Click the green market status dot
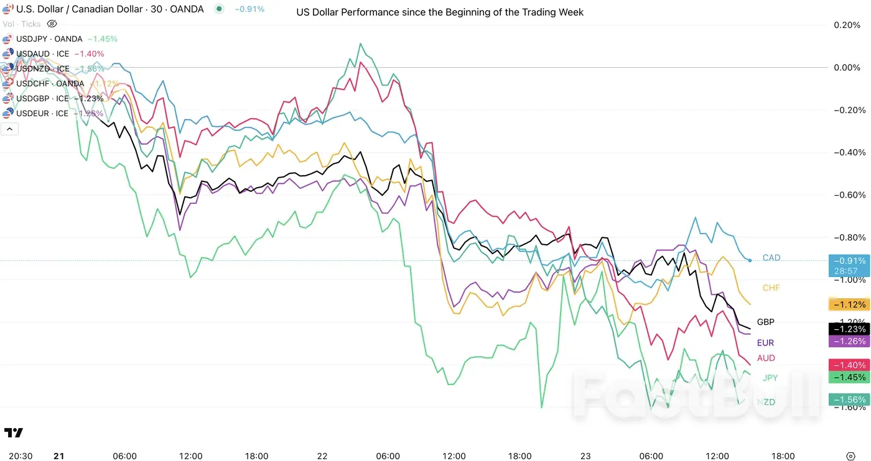 (219, 9)
